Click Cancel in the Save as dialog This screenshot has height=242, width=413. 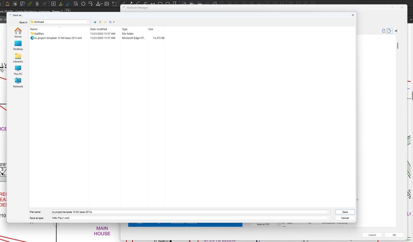[345, 218]
